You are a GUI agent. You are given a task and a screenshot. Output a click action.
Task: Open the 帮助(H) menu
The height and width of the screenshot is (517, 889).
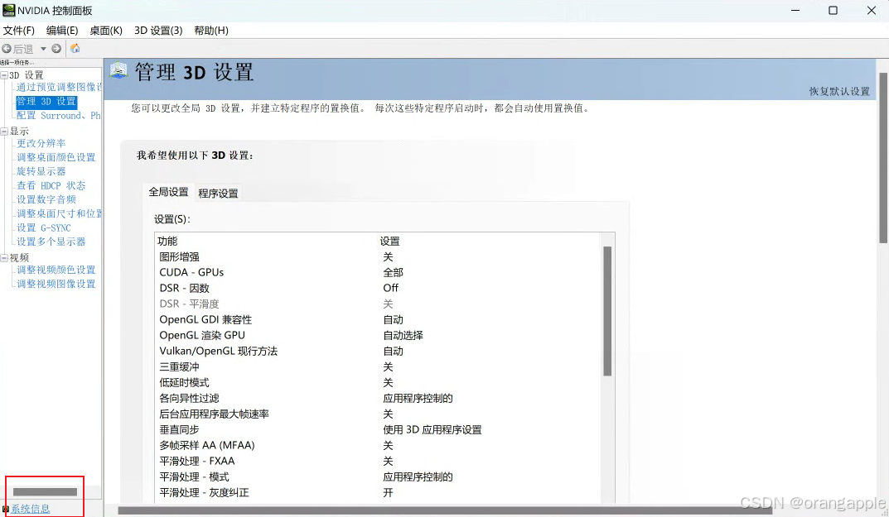[x=211, y=31]
